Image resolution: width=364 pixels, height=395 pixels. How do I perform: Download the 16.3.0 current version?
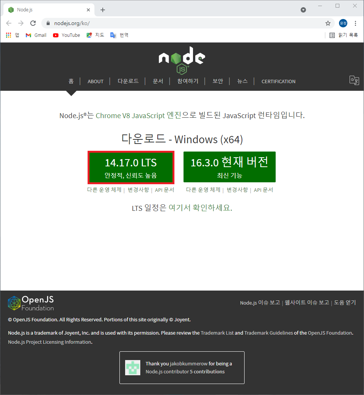tap(229, 167)
